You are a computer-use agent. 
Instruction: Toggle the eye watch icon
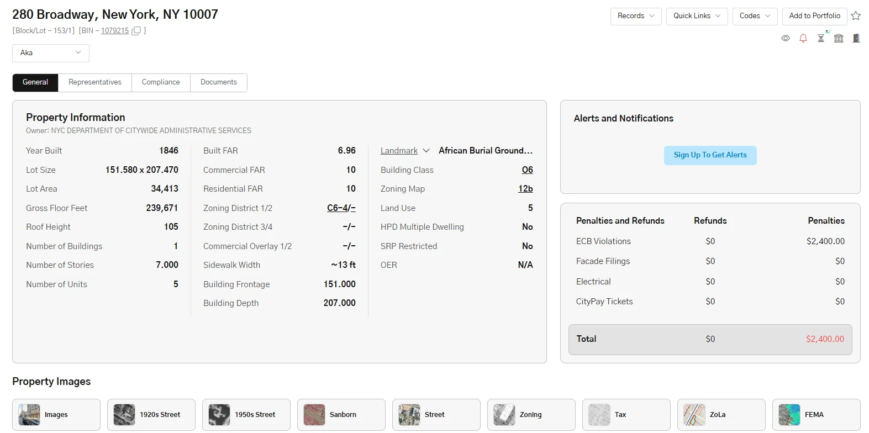(x=786, y=38)
